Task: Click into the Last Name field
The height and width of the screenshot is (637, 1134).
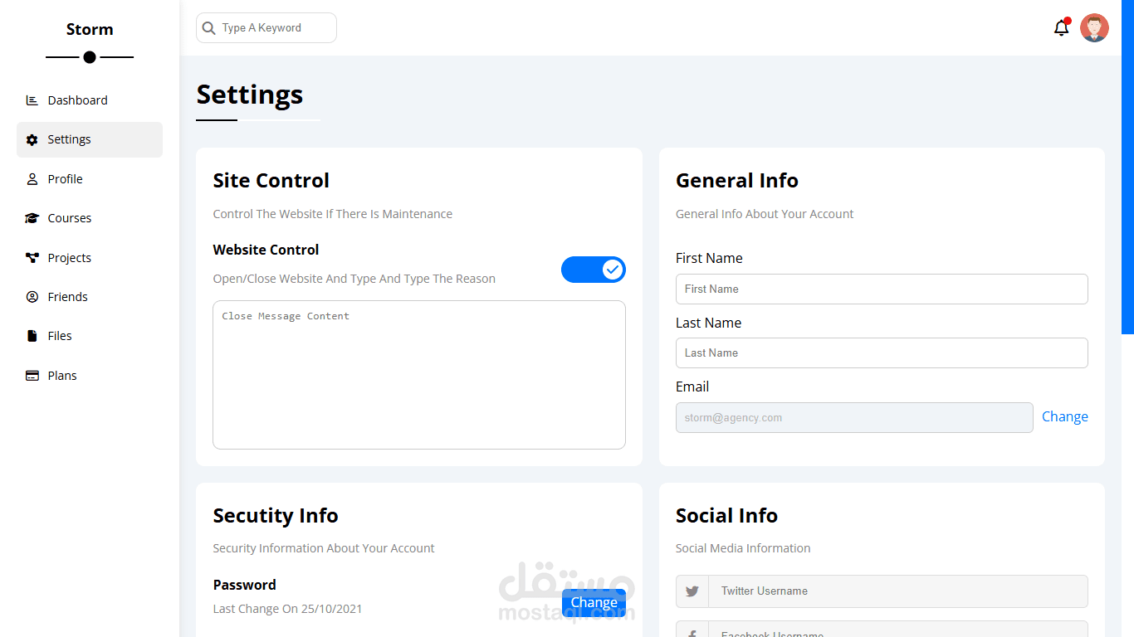Action: 882,353
